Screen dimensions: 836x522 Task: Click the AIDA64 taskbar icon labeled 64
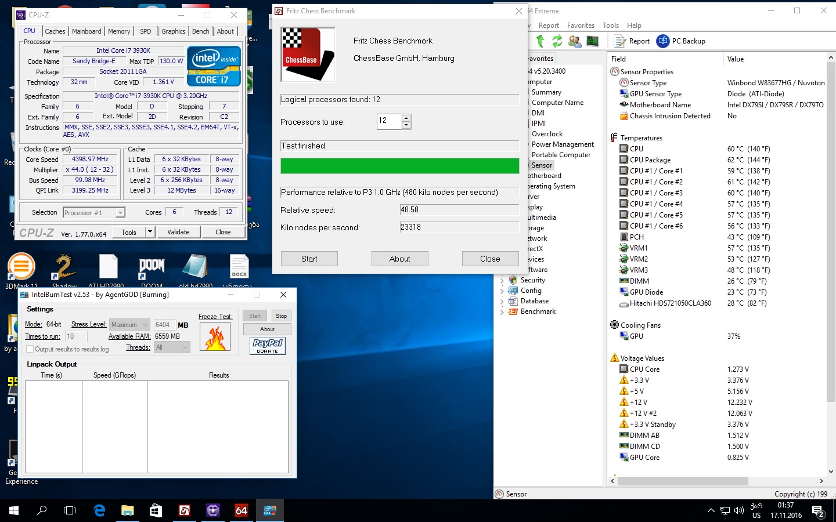pyautogui.click(x=242, y=510)
